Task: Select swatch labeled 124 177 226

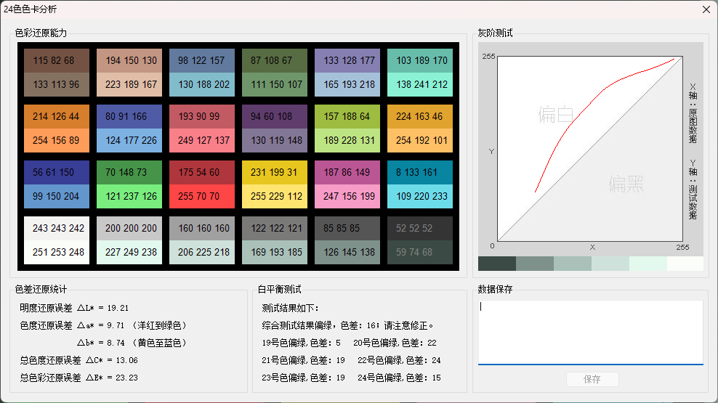Action: pyautogui.click(x=129, y=140)
